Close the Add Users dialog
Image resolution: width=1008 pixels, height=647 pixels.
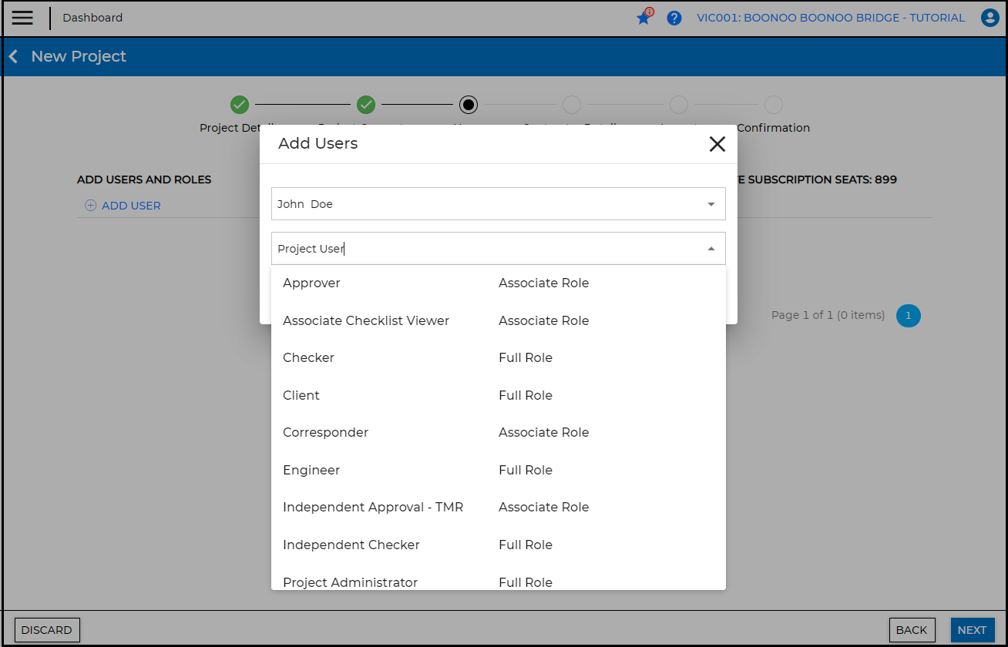coord(717,144)
